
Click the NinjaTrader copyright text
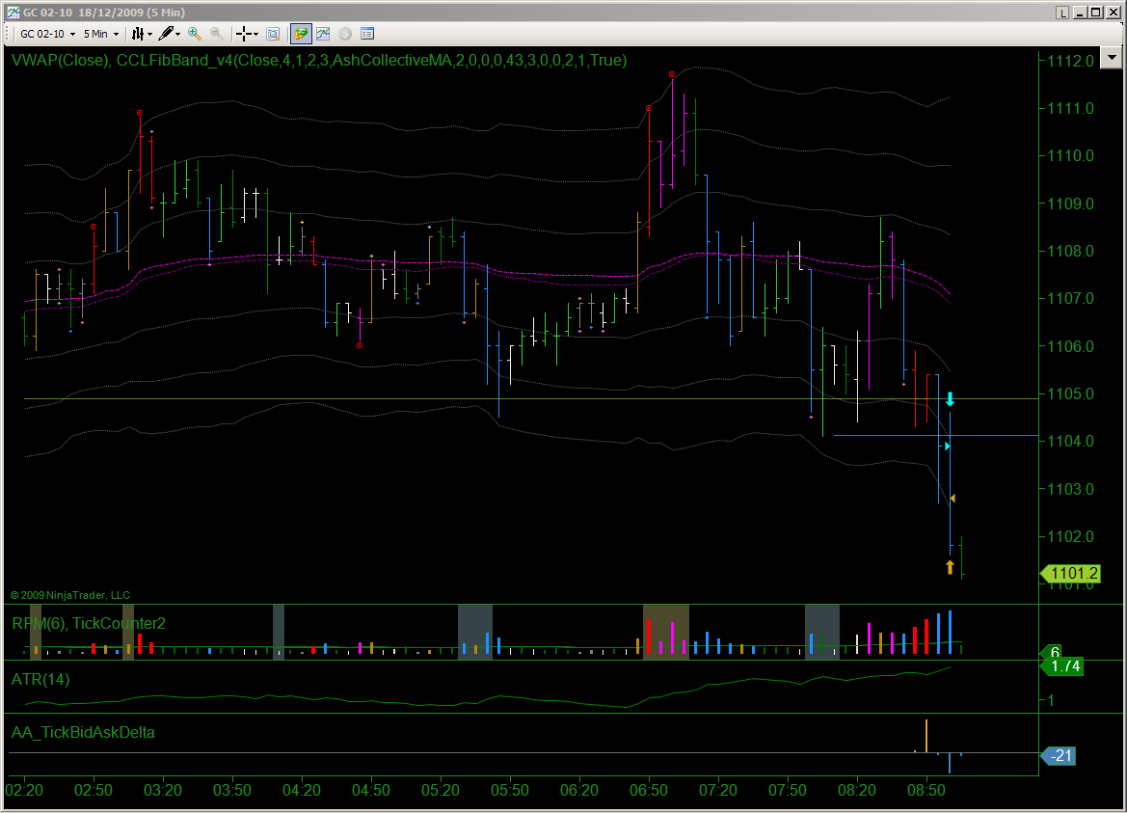[x=69, y=595]
